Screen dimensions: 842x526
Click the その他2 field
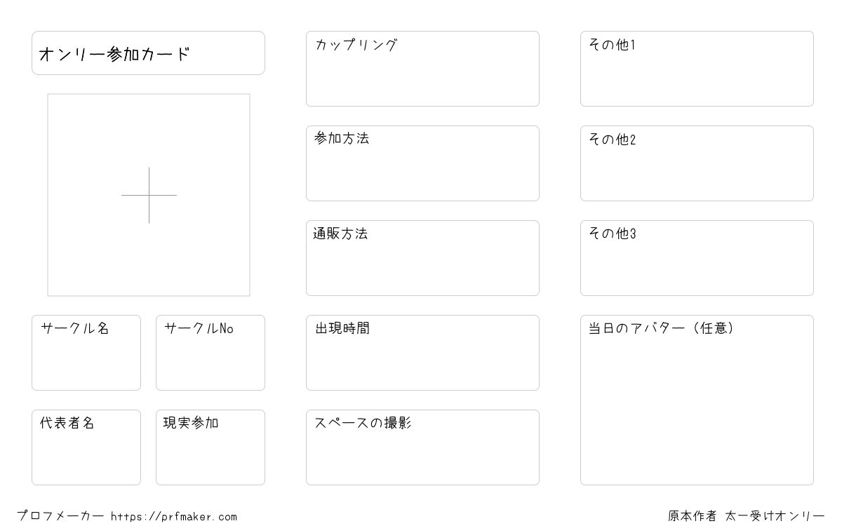(697, 163)
